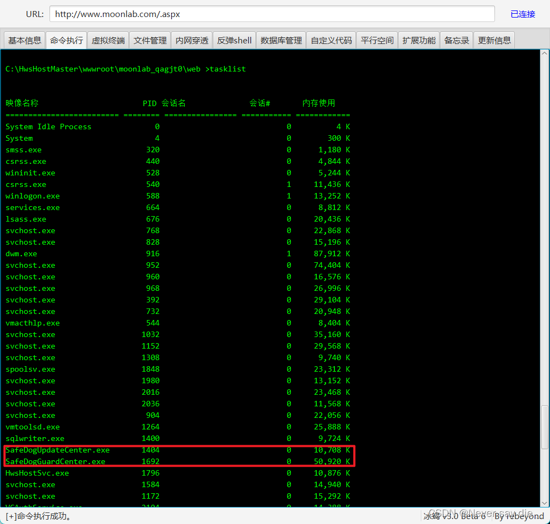
Task: Click the 会话名 column header
Action: (174, 103)
